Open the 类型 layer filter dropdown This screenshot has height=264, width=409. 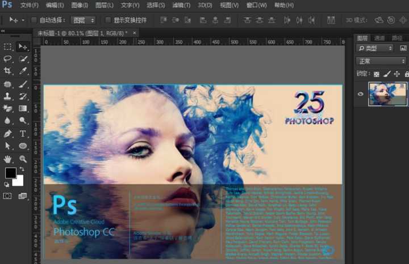point(374,48)
